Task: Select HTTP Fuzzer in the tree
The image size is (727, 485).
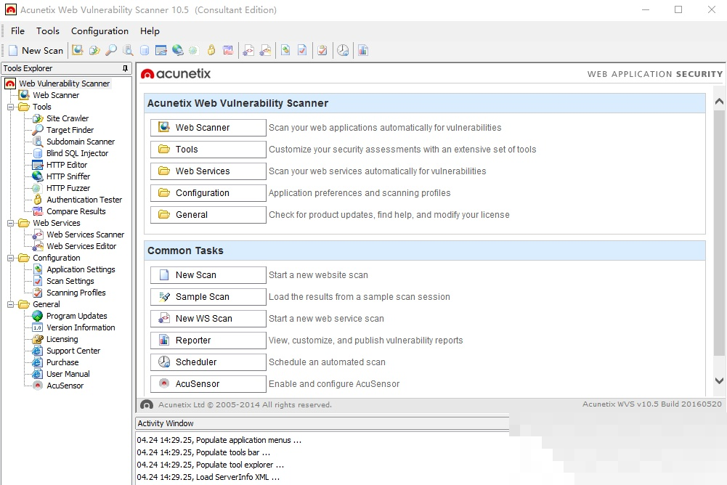Action: pos(68,188)
